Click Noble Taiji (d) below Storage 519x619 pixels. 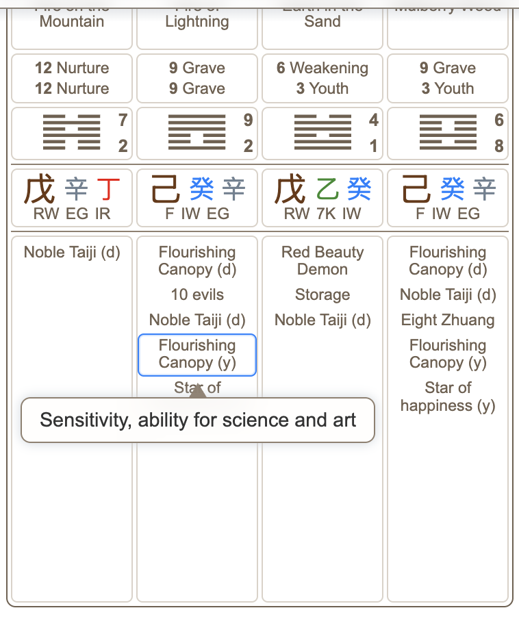point(322,320)
